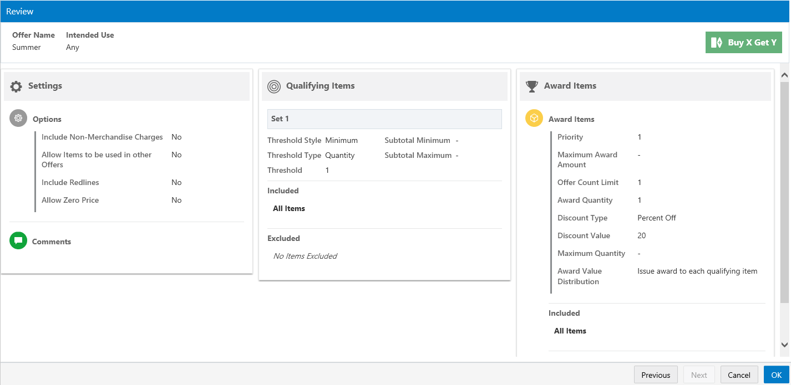This screenshot has height=385, width=791.
Task: Select All Items under Qualifying Included
Action: 289,208
